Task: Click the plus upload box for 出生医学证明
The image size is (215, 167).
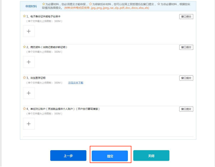Action: [29, 93]
